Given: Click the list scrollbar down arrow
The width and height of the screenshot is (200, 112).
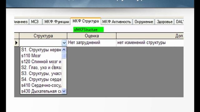Looking at the screenshot, I should click(64, 91).
